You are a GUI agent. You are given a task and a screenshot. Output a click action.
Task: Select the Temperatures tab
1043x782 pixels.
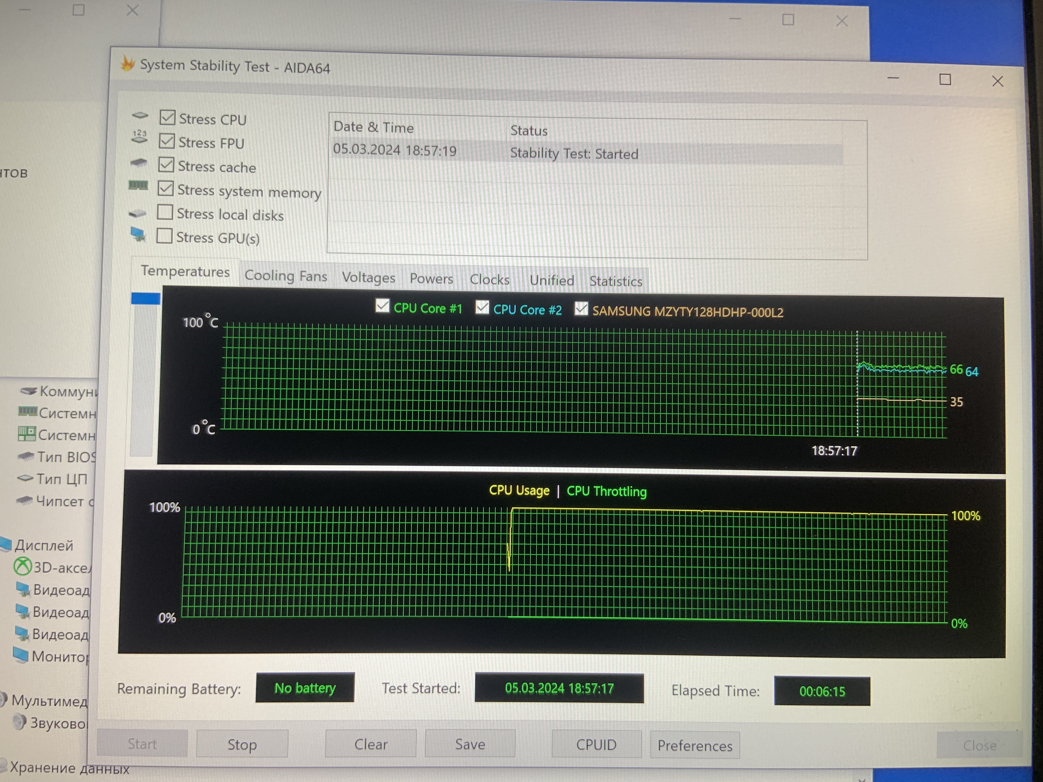pyautogui.click(x=185, y=272)
